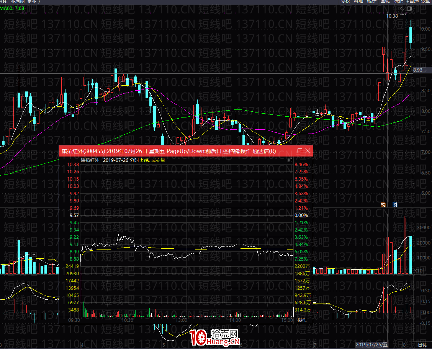Select the 成交量 volume label
Screen dimensions: 432x349
(x=158, y=160)
